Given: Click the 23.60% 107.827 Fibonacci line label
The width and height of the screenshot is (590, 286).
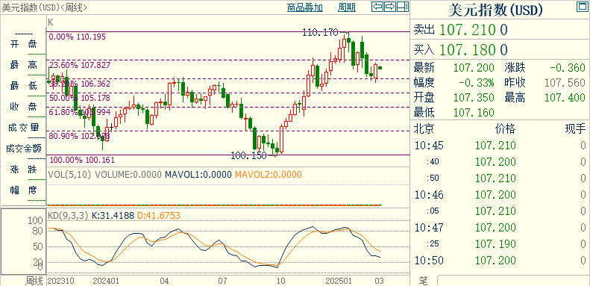Looking at the screenshot, I should (80, 65).
